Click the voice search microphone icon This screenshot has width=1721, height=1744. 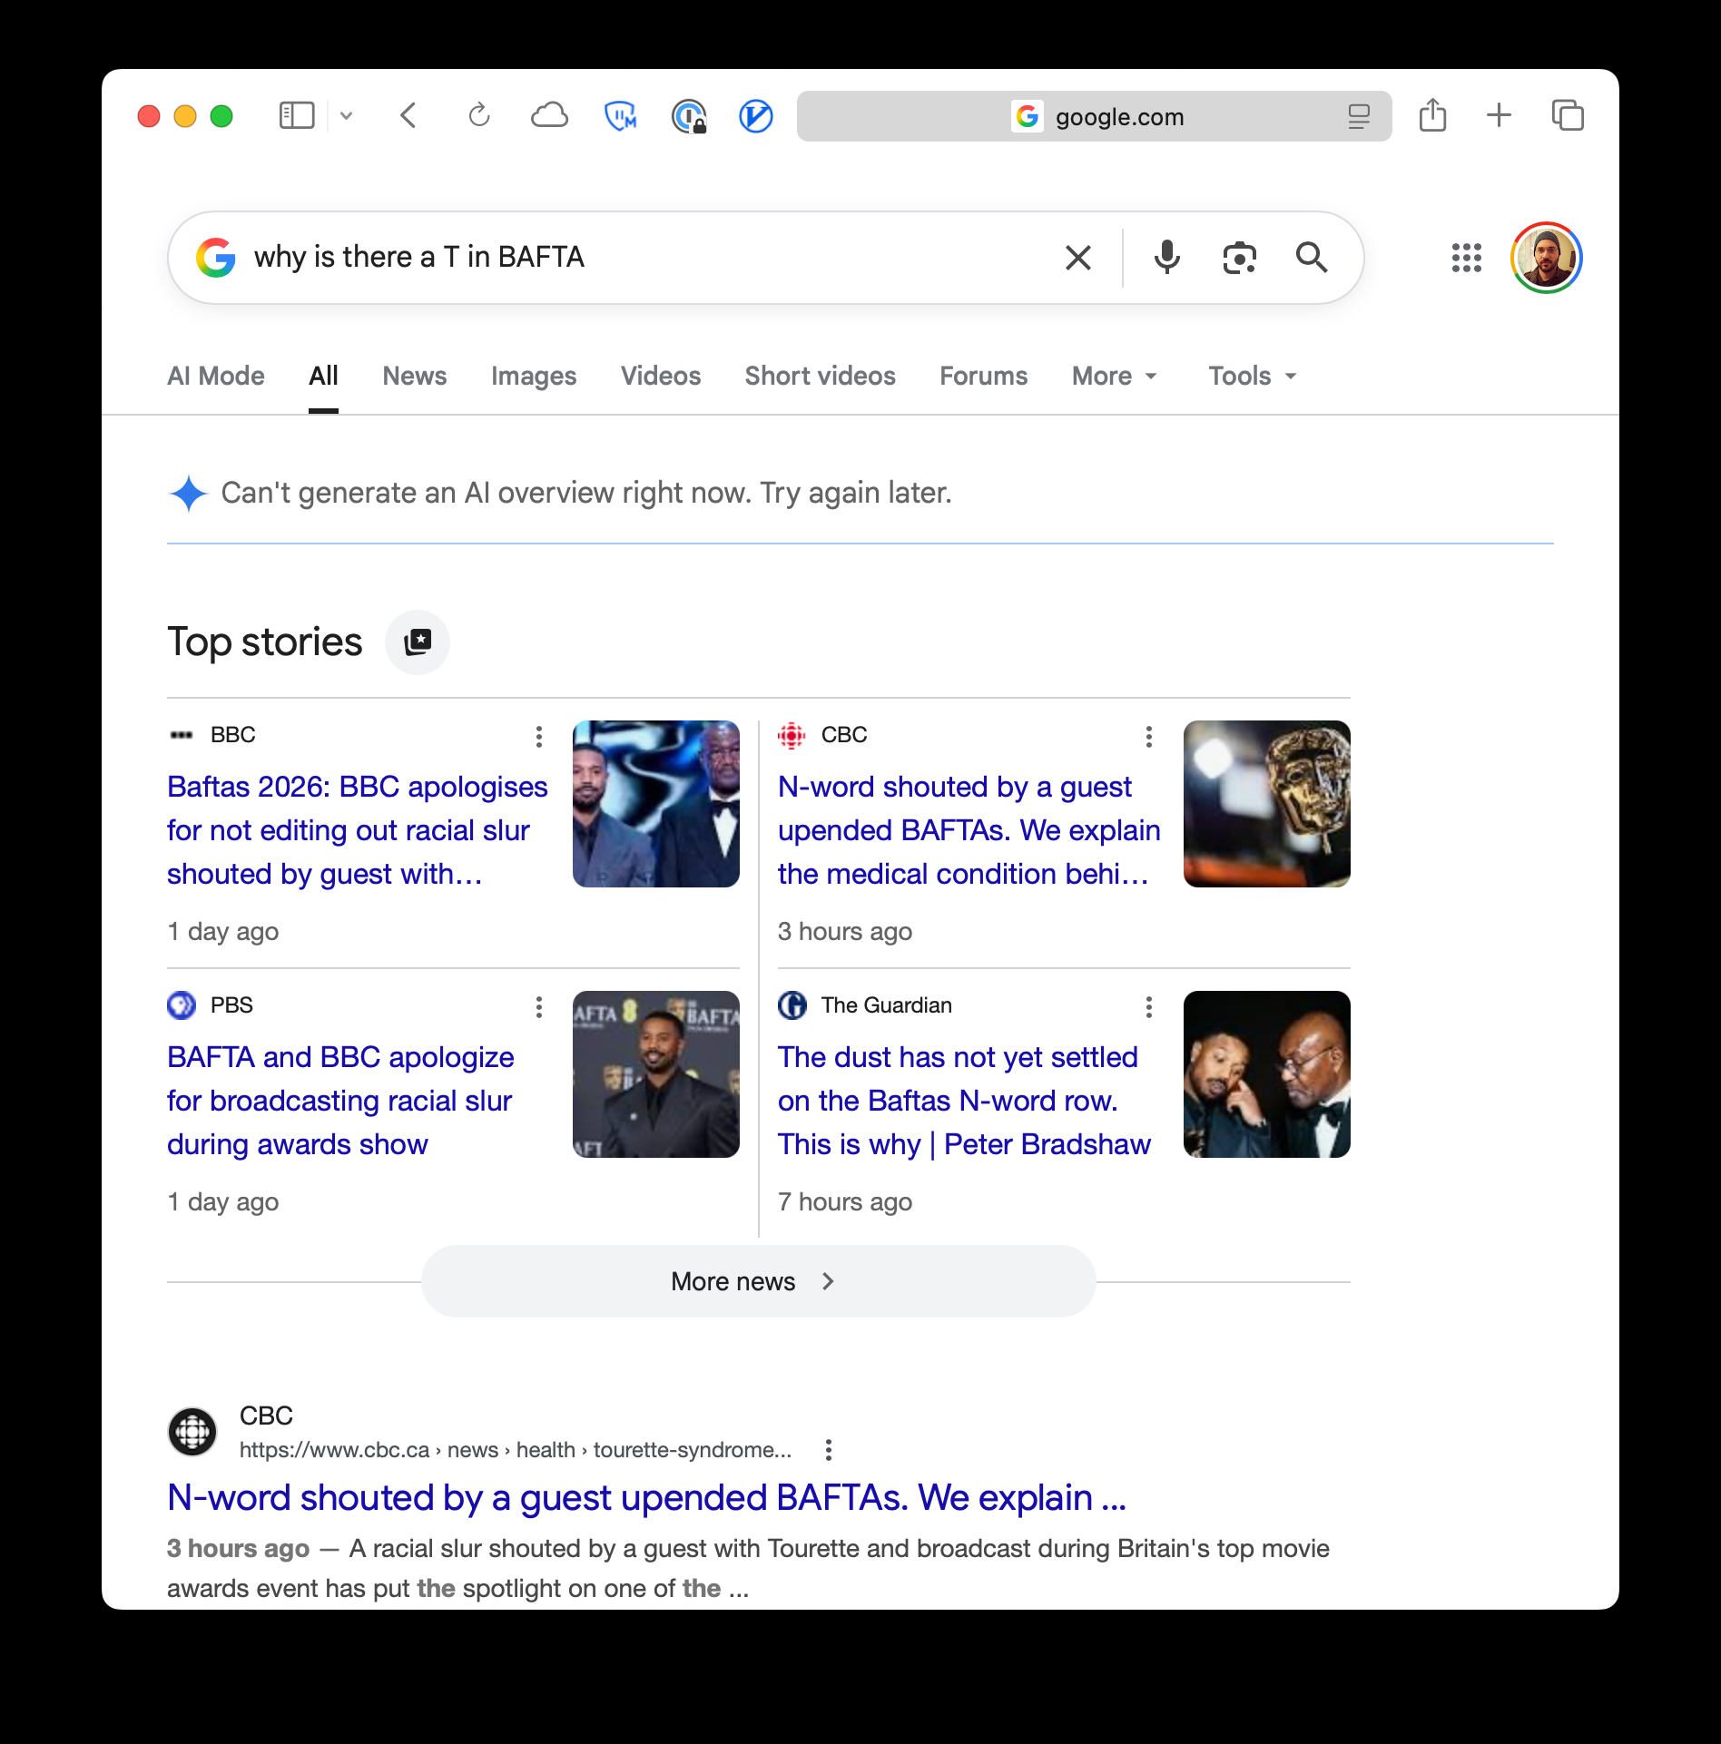(x=1166, y=258)
